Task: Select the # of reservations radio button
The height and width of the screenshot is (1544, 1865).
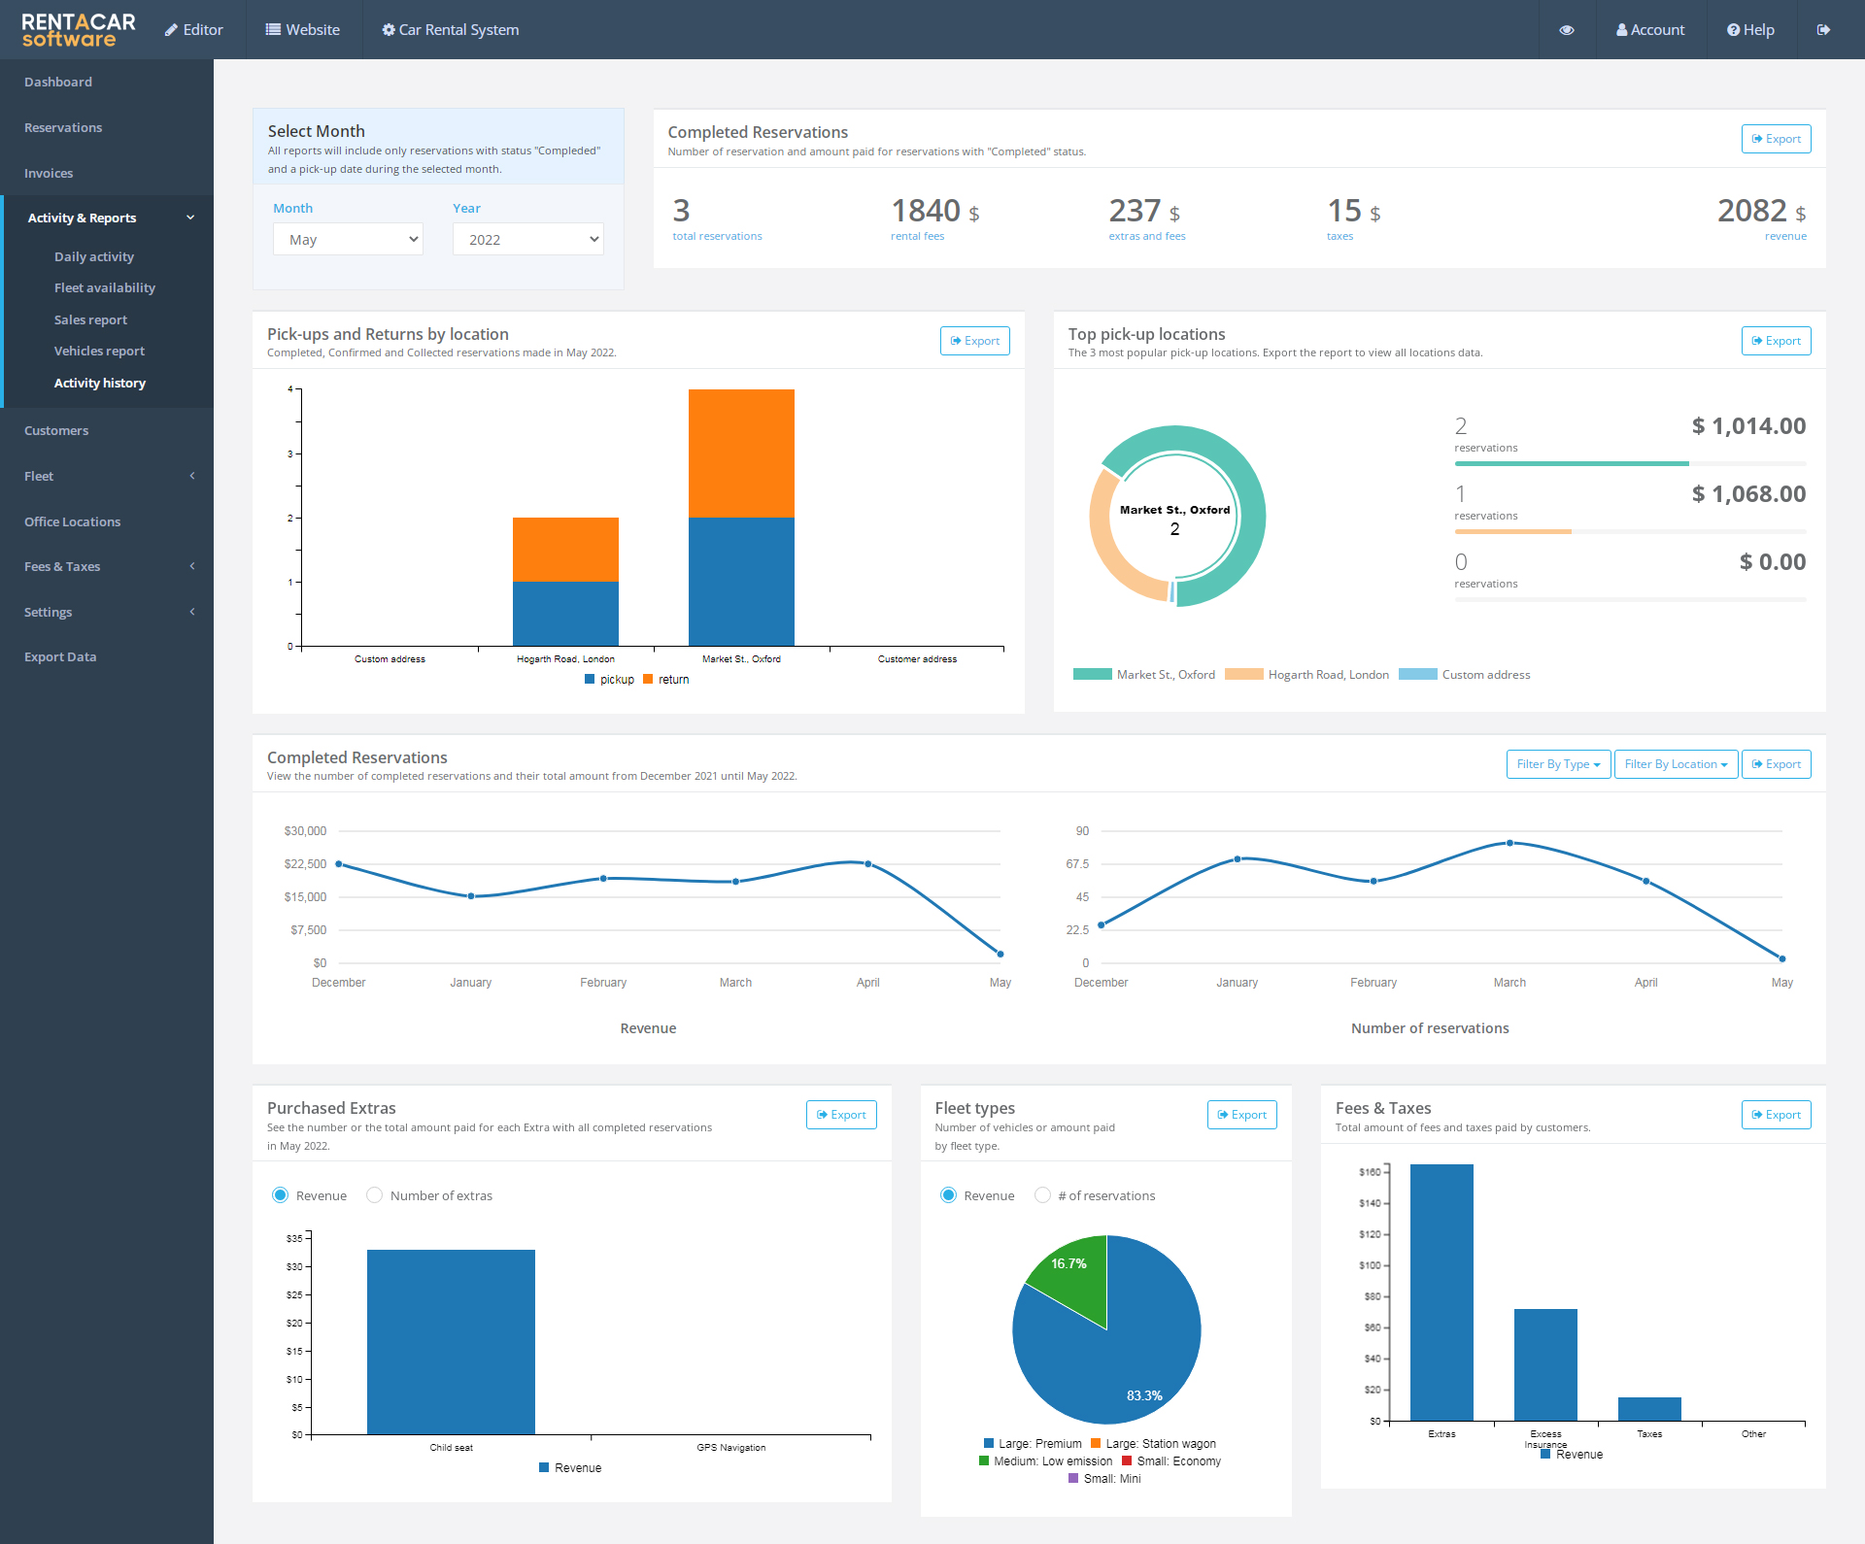Action: 1042,1195
